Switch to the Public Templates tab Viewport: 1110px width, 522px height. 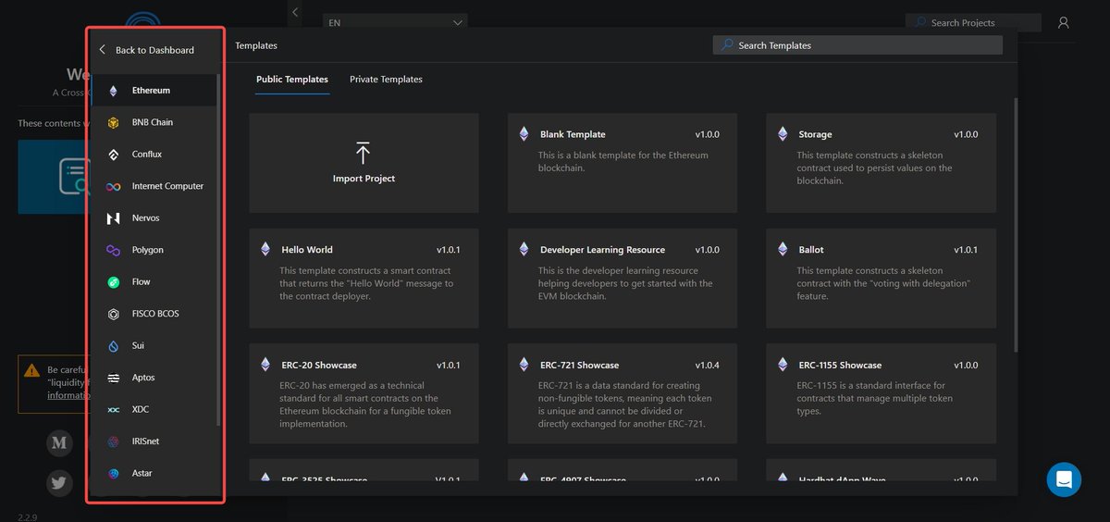coord(292,80)
